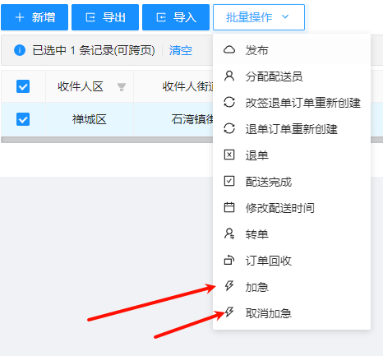Open the 批量操作 dropdown button

pos(259,17)
